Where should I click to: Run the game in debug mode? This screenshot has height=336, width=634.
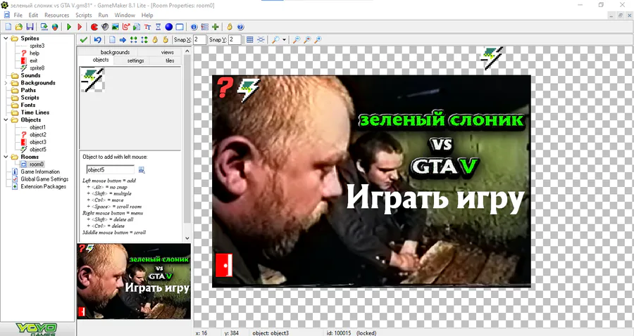pos(80,27)
